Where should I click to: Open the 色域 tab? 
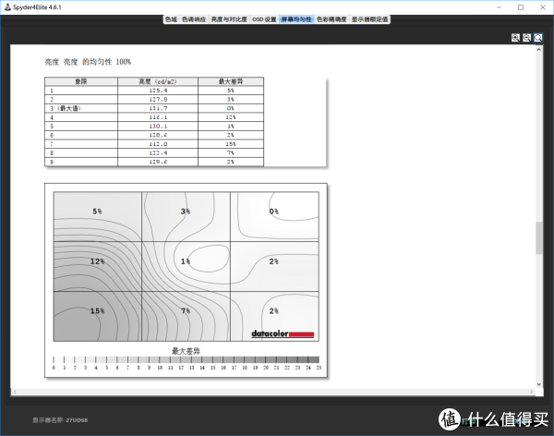[171, 19]
